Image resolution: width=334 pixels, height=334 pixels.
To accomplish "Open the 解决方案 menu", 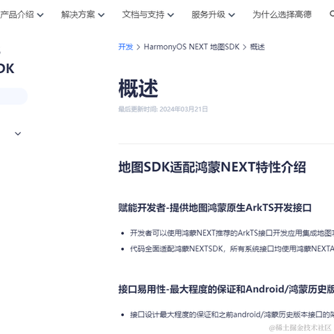I will 78,15.
